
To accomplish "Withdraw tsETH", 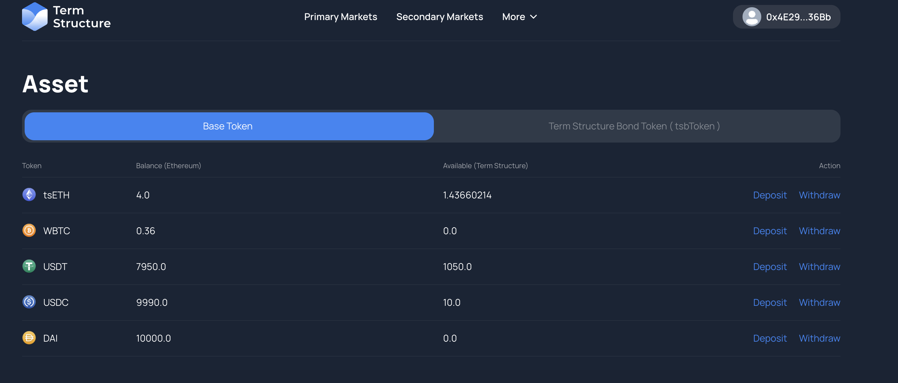I will pos(819,195).
